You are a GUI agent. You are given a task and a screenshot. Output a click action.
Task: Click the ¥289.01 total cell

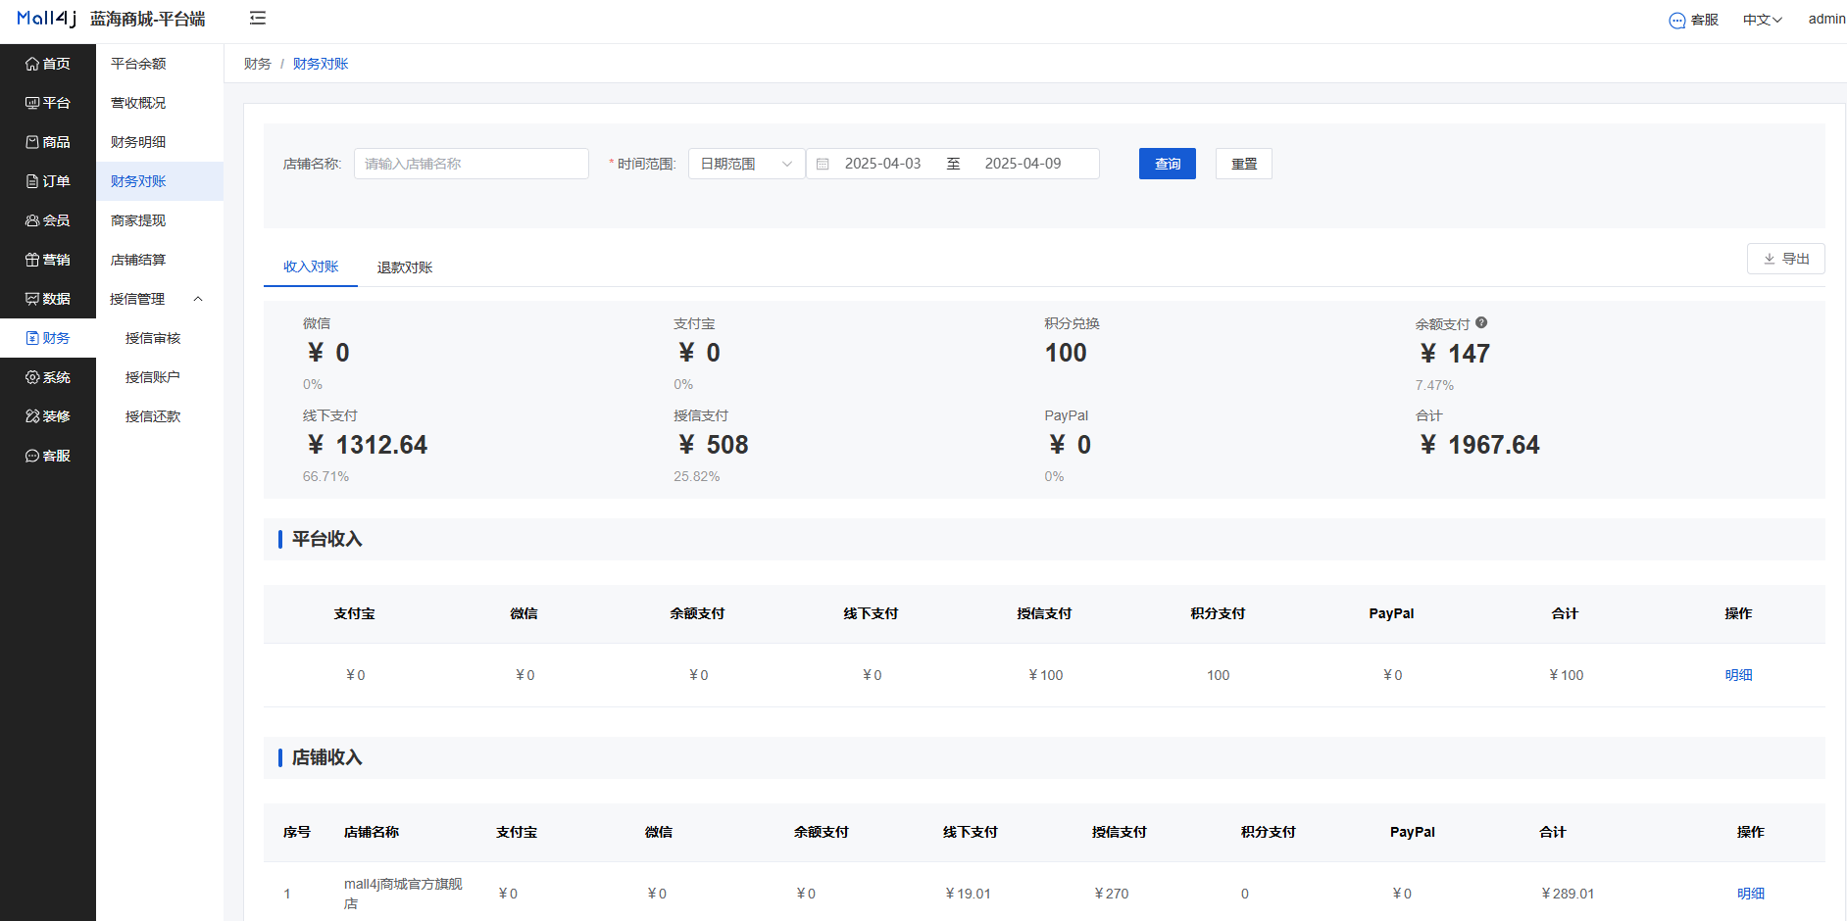tap(1568, 894)
